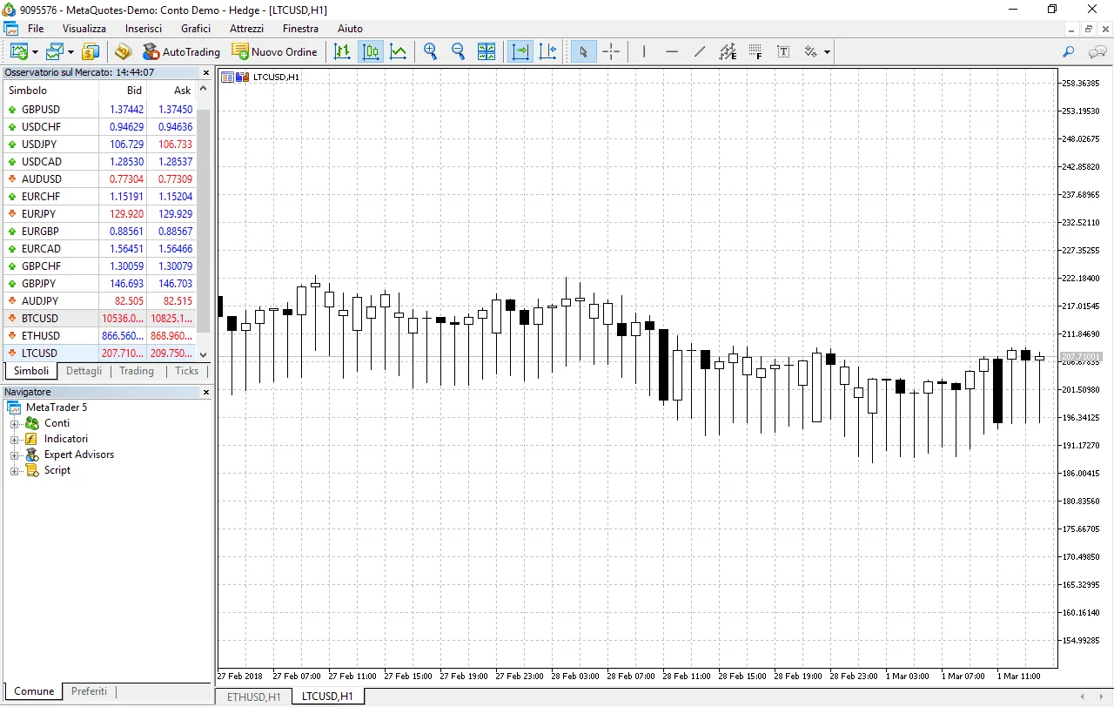1114x707 pixels.
Task: Switch chart to bar chart
Action: [343, 51]
